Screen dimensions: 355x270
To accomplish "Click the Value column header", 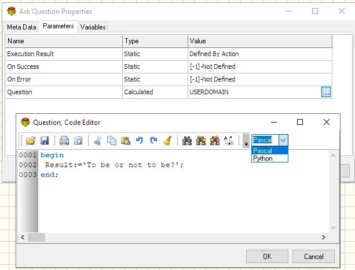I will [x=260, y=41].
